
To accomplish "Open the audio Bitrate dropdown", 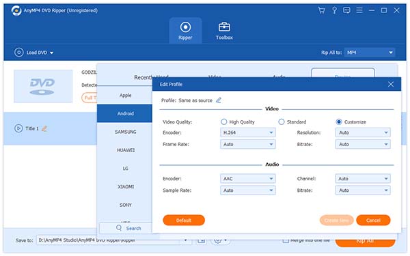I will [363, 190].
